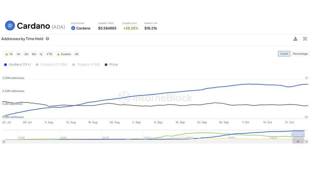This screenshot has width=310, height=174.
Task: Select the YTD time range
Action: point(49,54)
